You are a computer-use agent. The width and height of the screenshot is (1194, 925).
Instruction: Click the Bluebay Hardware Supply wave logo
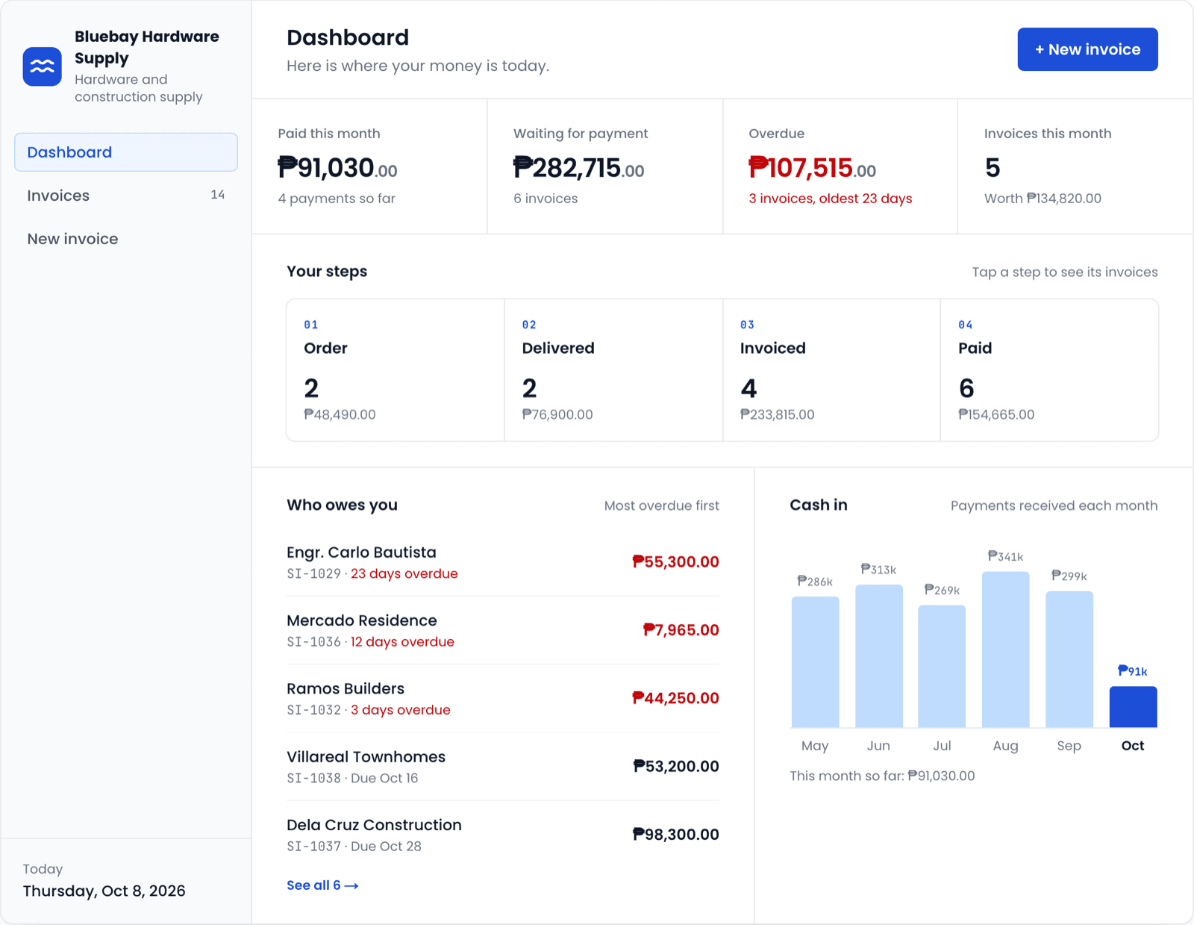click(43, 66)
